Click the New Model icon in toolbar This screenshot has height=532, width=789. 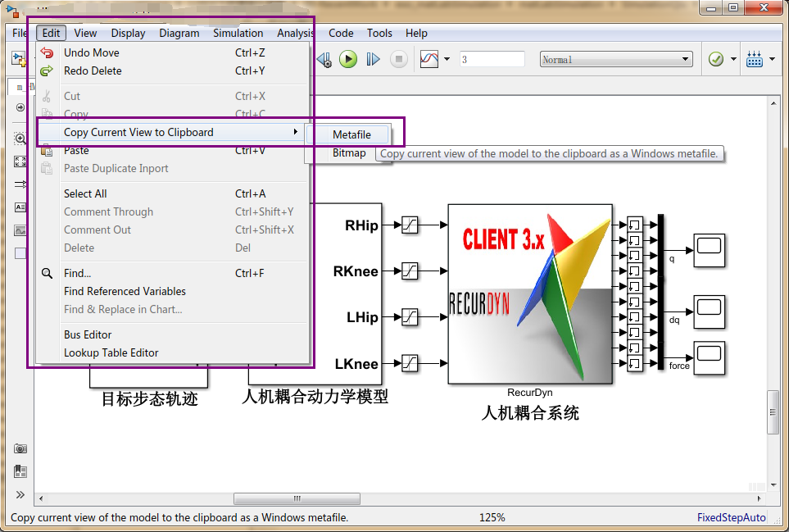tap(19, 59)
